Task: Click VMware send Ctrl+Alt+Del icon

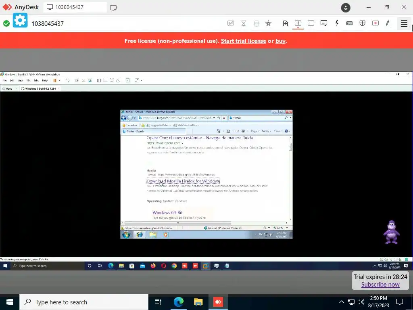Action: [x=68, y=80]
